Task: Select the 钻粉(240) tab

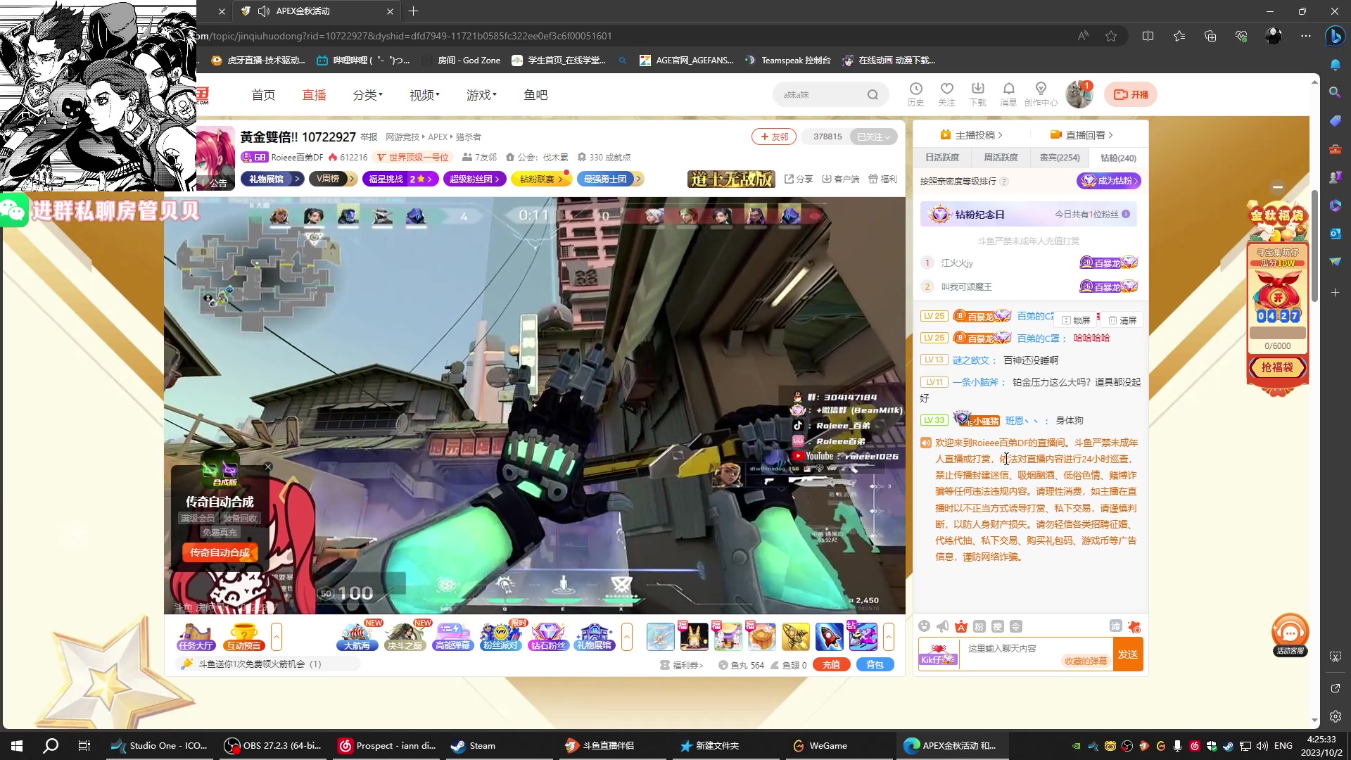Action: point(1118,158)
